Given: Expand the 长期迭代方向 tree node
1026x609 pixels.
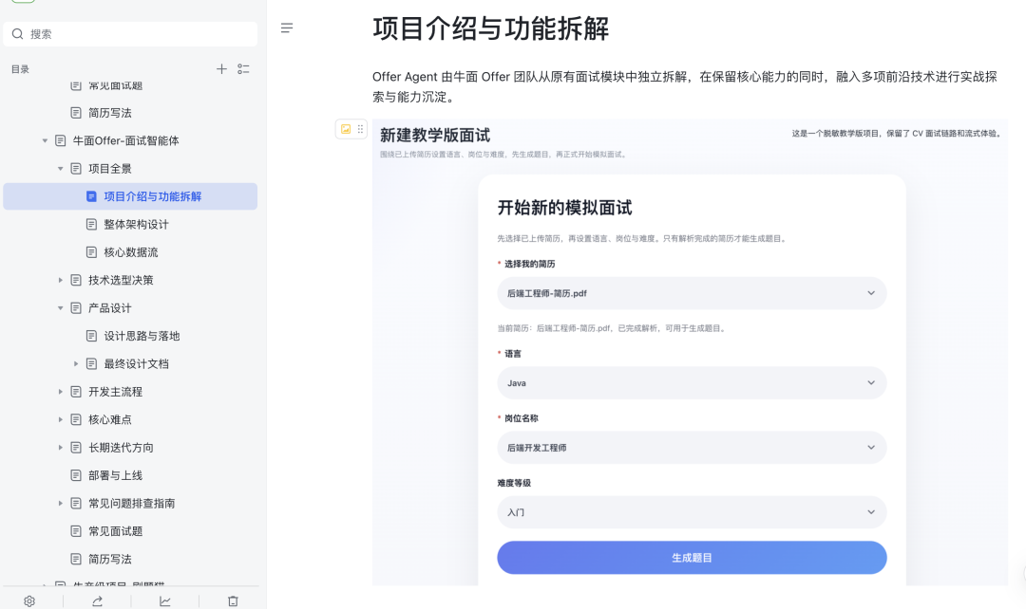Looking at the screenshot, I should pyautogui.click(x=60, y=448).
